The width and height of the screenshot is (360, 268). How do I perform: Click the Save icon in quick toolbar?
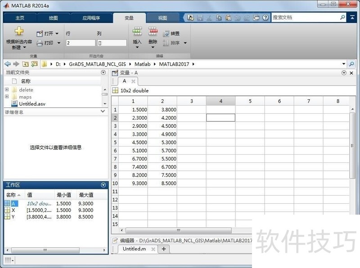click(x=200, y=18)
